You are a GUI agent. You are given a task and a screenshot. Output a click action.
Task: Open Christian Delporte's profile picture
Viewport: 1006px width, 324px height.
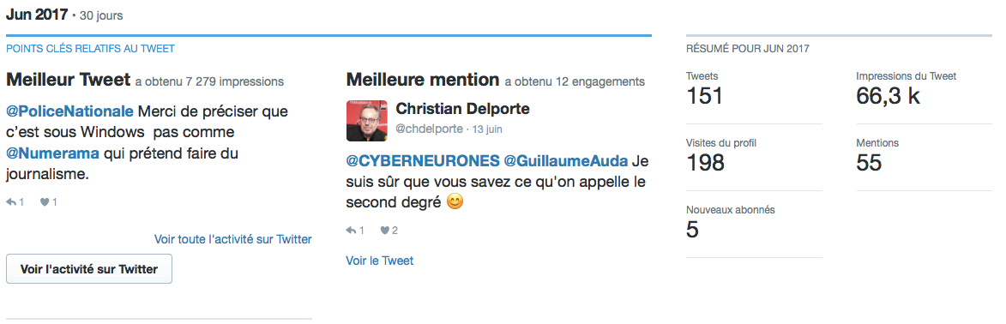(x=367, y=121)
